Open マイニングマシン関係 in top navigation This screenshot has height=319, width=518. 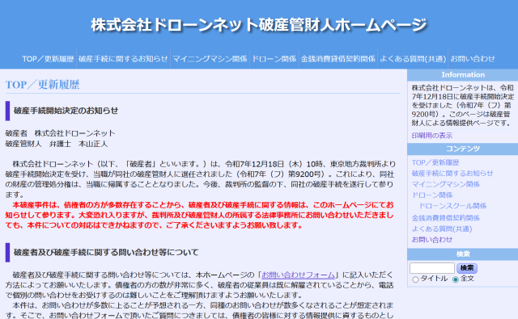coord(210,59)
